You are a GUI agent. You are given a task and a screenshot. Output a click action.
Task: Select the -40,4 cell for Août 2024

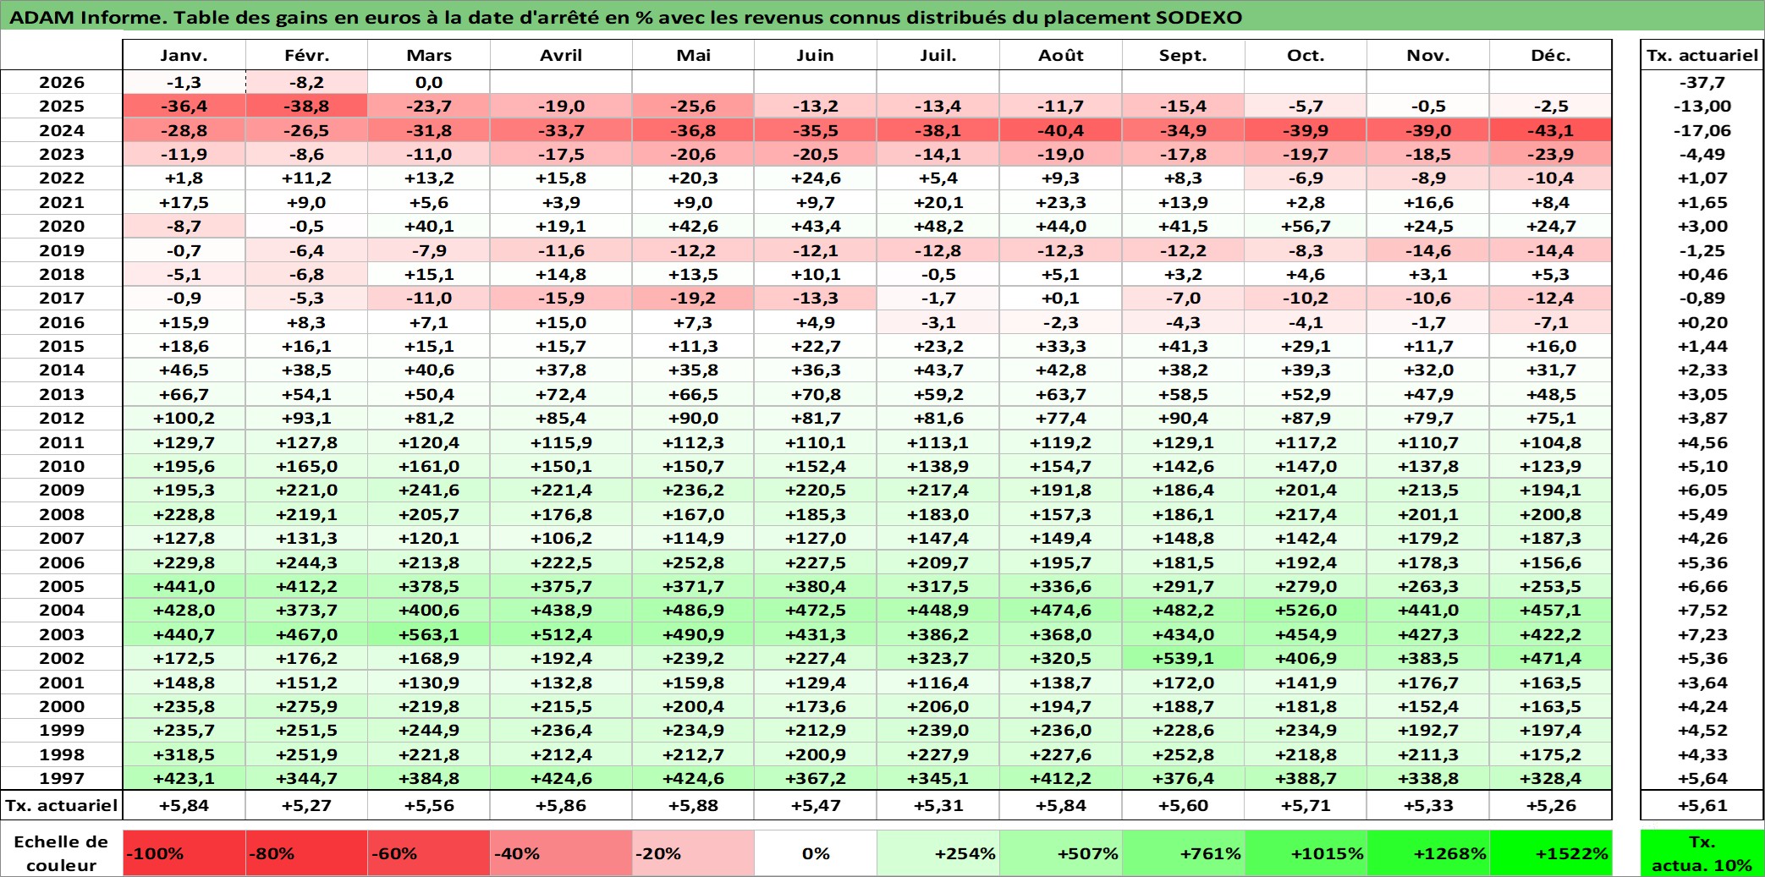(1061, 130)
